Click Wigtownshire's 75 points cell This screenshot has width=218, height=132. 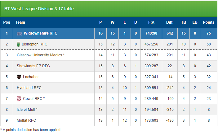point(209,33)
